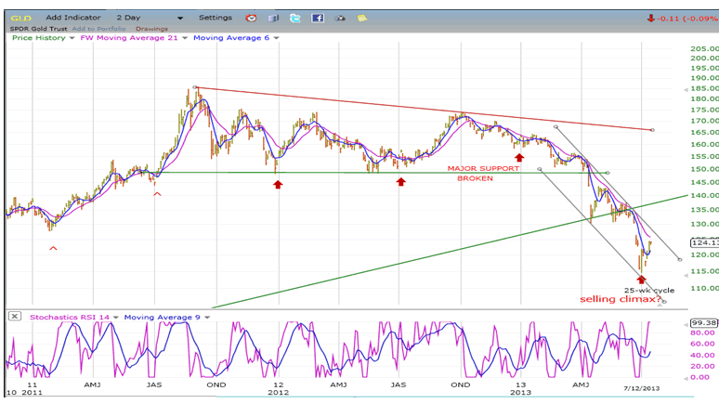This screenshot has height=404, width=719.
Task: Expand the FW Moving Average 21 dropdown
Action: 184,37
